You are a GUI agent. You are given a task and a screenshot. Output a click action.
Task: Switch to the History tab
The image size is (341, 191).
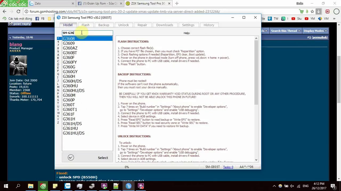(209, 25)
